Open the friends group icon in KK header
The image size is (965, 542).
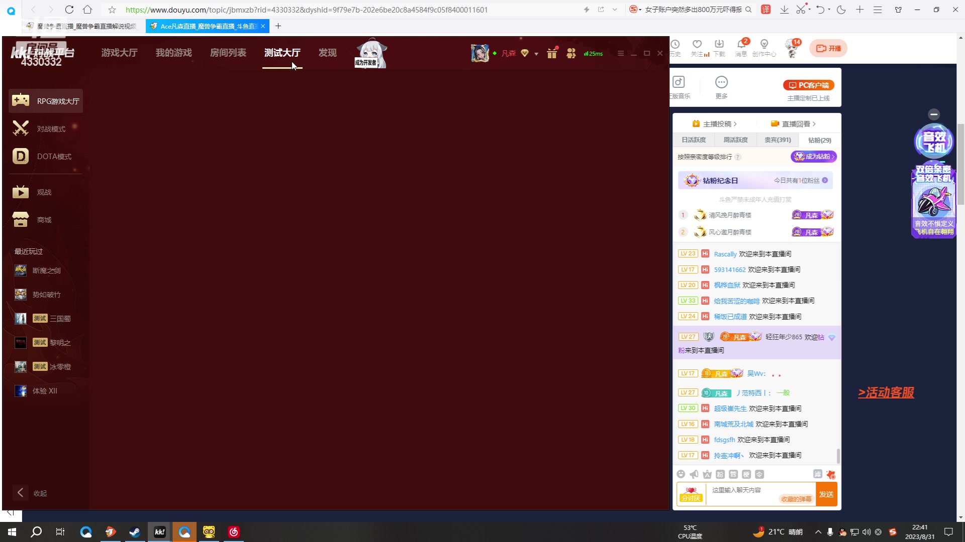[571, 53]
